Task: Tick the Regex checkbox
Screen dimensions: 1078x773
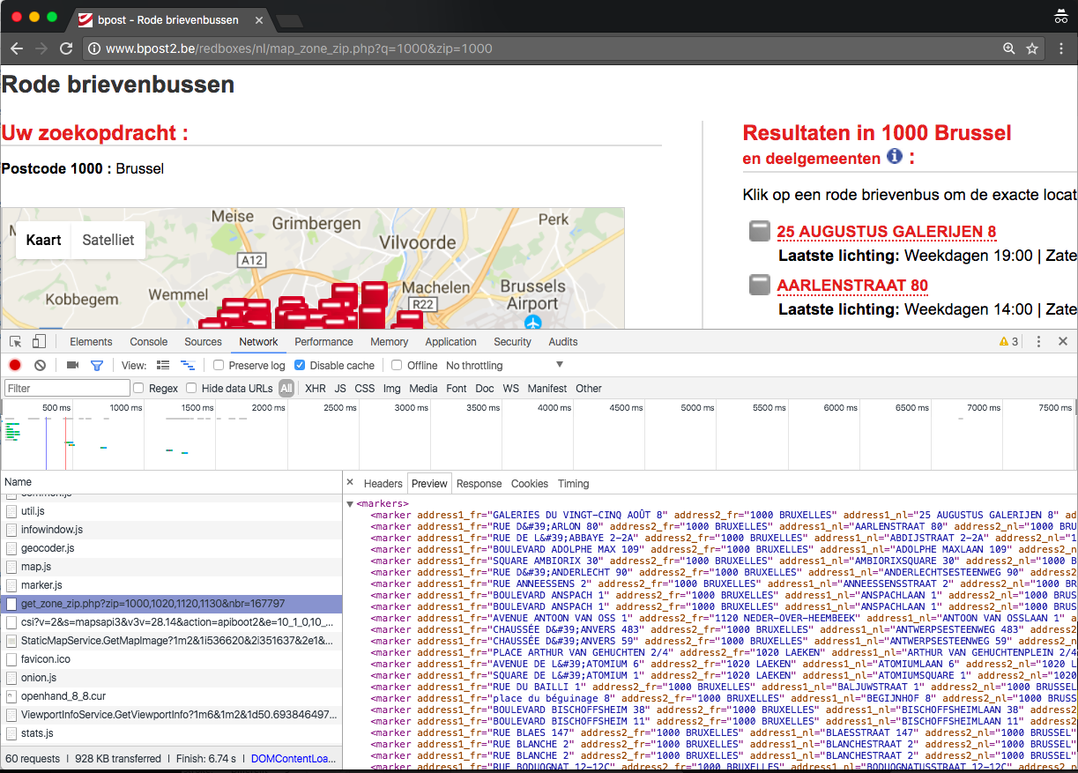Action: [x=138, y=389]
